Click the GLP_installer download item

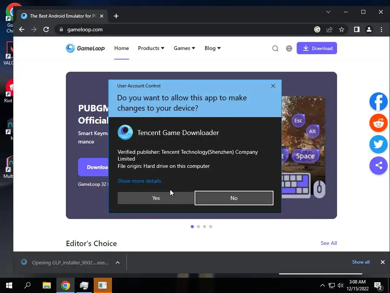(x=65, y=262)
